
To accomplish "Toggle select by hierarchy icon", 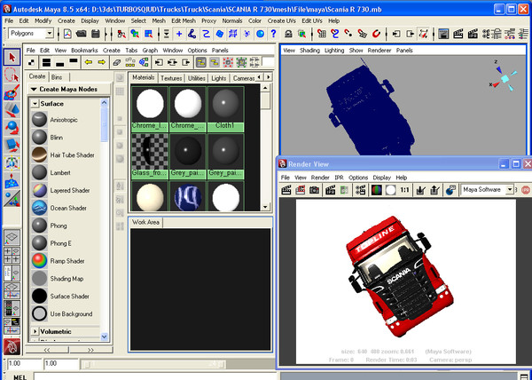I will [121, 34].
